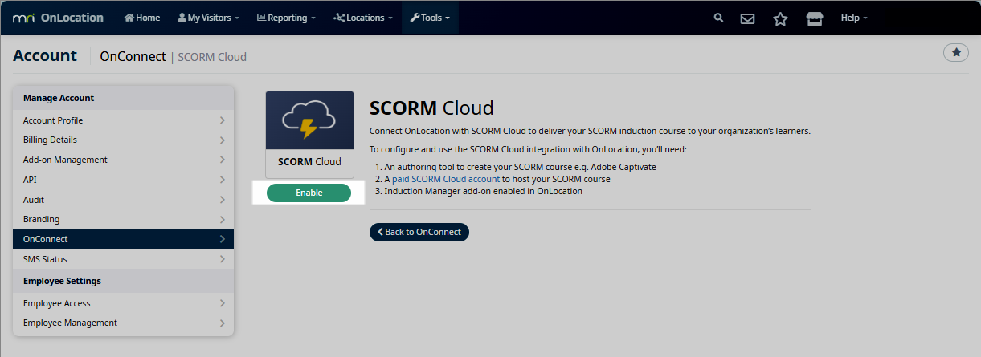The height and width of the screenshot is (357, 981).
Task: Expand the Help dropdown
Action: click(853, 18)
